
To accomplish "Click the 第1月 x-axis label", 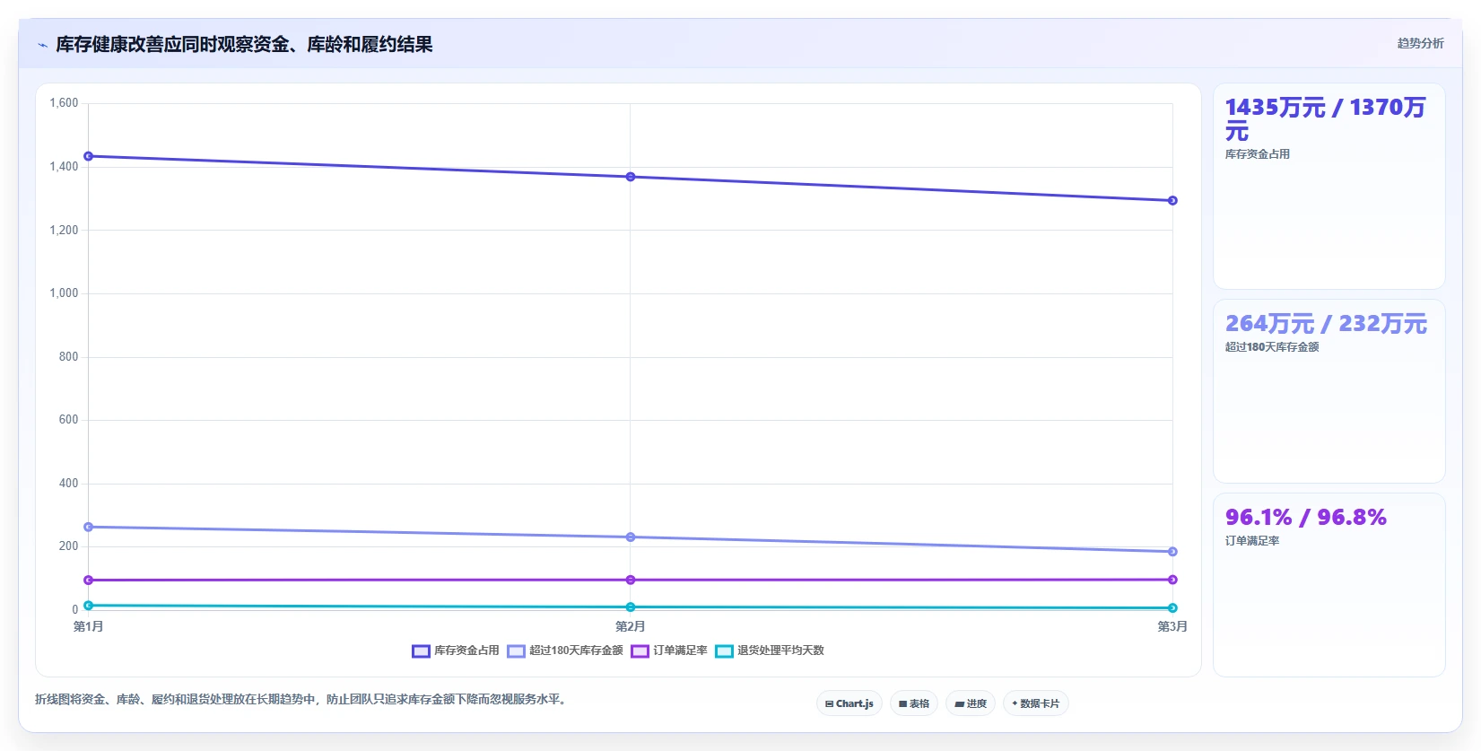I will [x=88, y=626].
